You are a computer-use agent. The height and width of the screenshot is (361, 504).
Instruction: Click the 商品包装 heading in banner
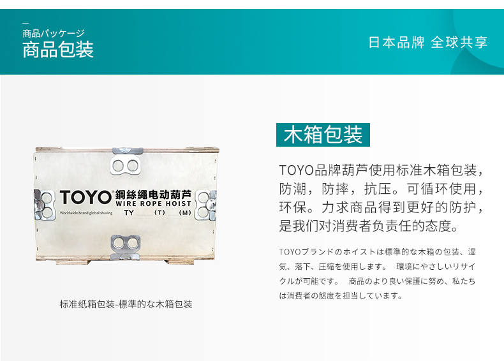point(58,50)
